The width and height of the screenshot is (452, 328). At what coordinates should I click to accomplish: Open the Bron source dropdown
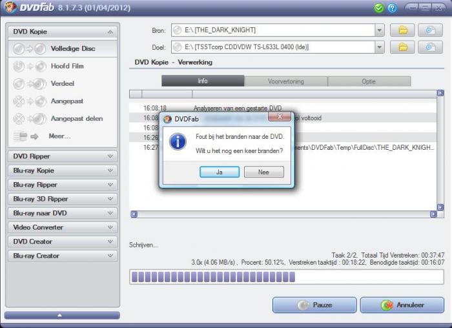tap(380, 30)
